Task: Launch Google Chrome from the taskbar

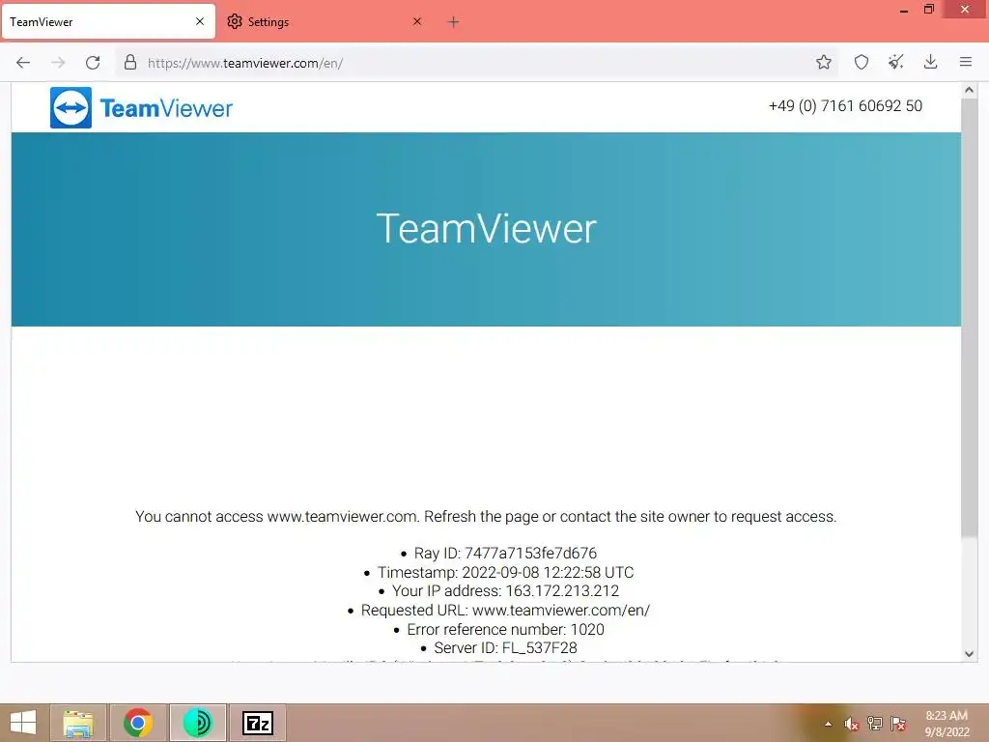Action: (138, 723)
